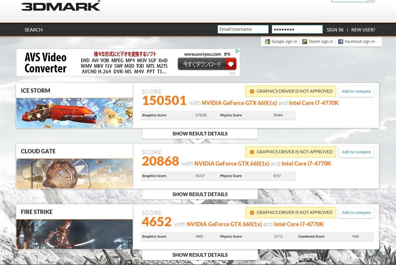Open the Cloud Gate thumbnail image
Viewport: 396px width, 265px height.
click(x=75, y=173)
